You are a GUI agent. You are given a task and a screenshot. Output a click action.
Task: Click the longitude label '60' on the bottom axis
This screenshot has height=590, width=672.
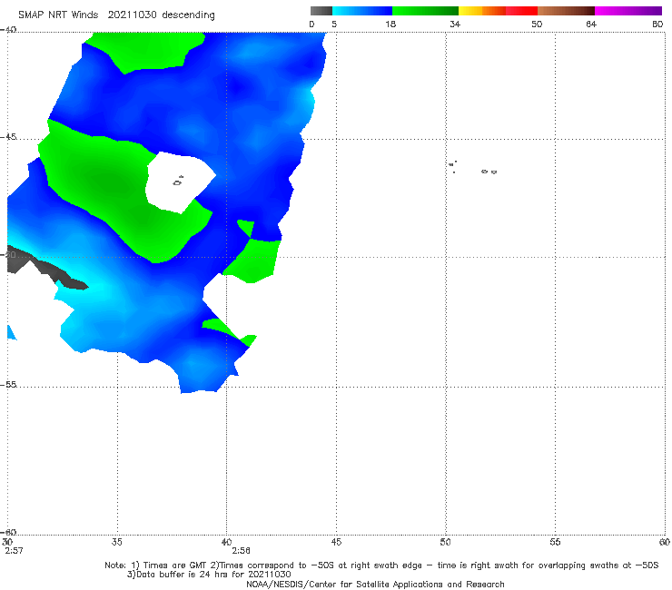pos(665,542)
